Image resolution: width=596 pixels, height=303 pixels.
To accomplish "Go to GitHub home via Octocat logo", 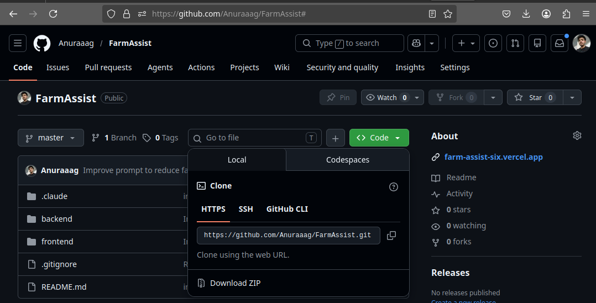I will tap(42, 43).
